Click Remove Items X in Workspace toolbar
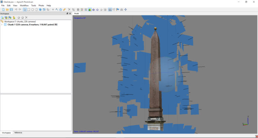 (26, 17)
